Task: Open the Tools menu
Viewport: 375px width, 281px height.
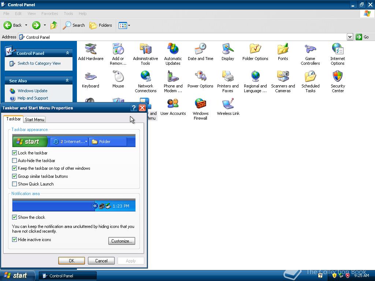Action: point(68,14)
